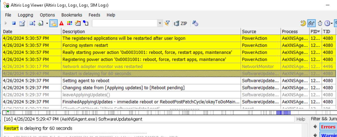This screenshot has width=337, height=137.
Task: Click date cell '4/26/2024 5:30:17 PM'
Action: coord(32,66)
